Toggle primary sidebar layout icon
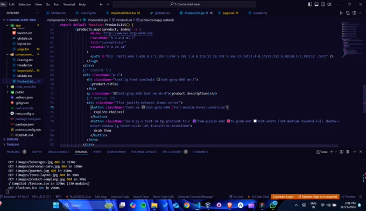Image resolution: width=366 pixels, height=211 pixels. tap(310, 4)
